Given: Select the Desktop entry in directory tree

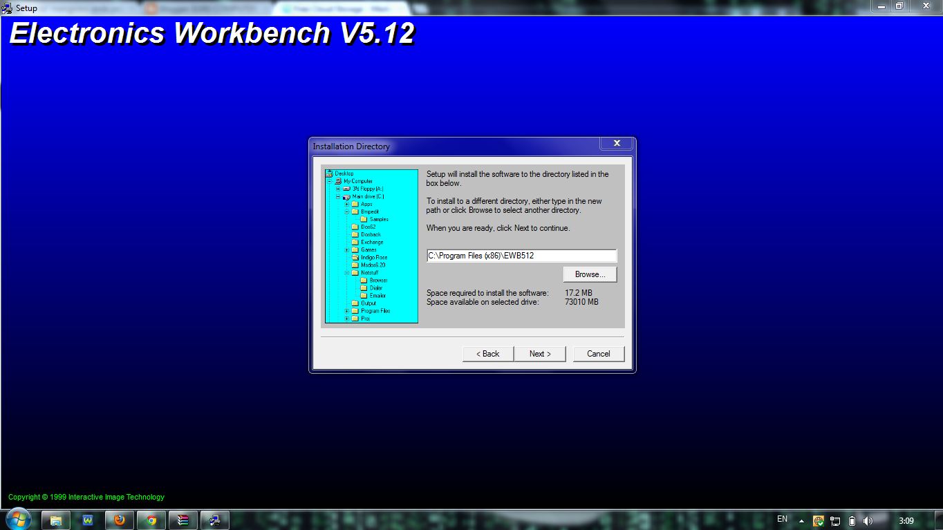Looking at the screenshot, I should pyautogui.click(x=344, y=173).
